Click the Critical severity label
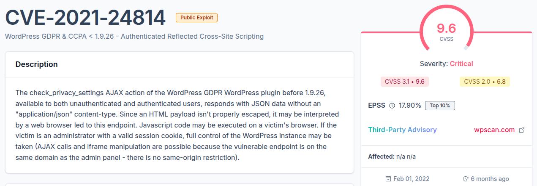Viewport: 537px width, 186px height. click(461, 64)
